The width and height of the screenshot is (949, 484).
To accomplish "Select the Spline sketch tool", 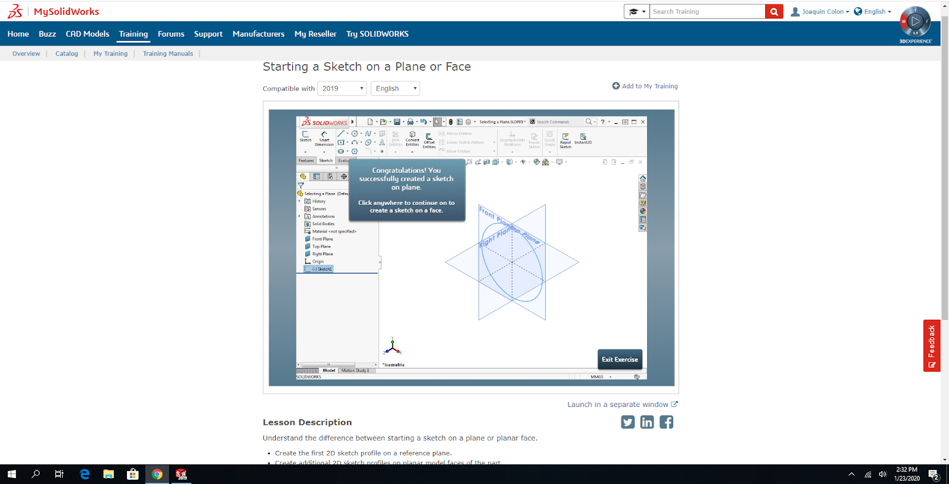I will click(x=368, y=134).
